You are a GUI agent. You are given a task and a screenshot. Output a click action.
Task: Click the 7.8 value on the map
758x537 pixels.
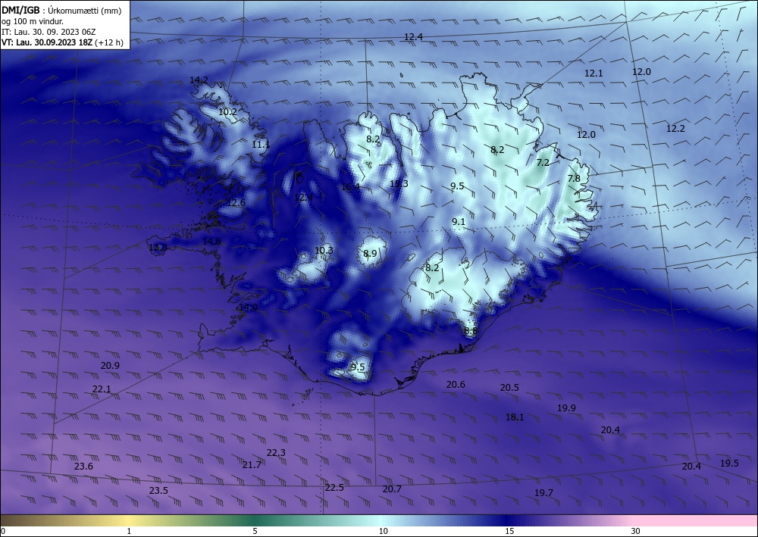coord(574,178)
